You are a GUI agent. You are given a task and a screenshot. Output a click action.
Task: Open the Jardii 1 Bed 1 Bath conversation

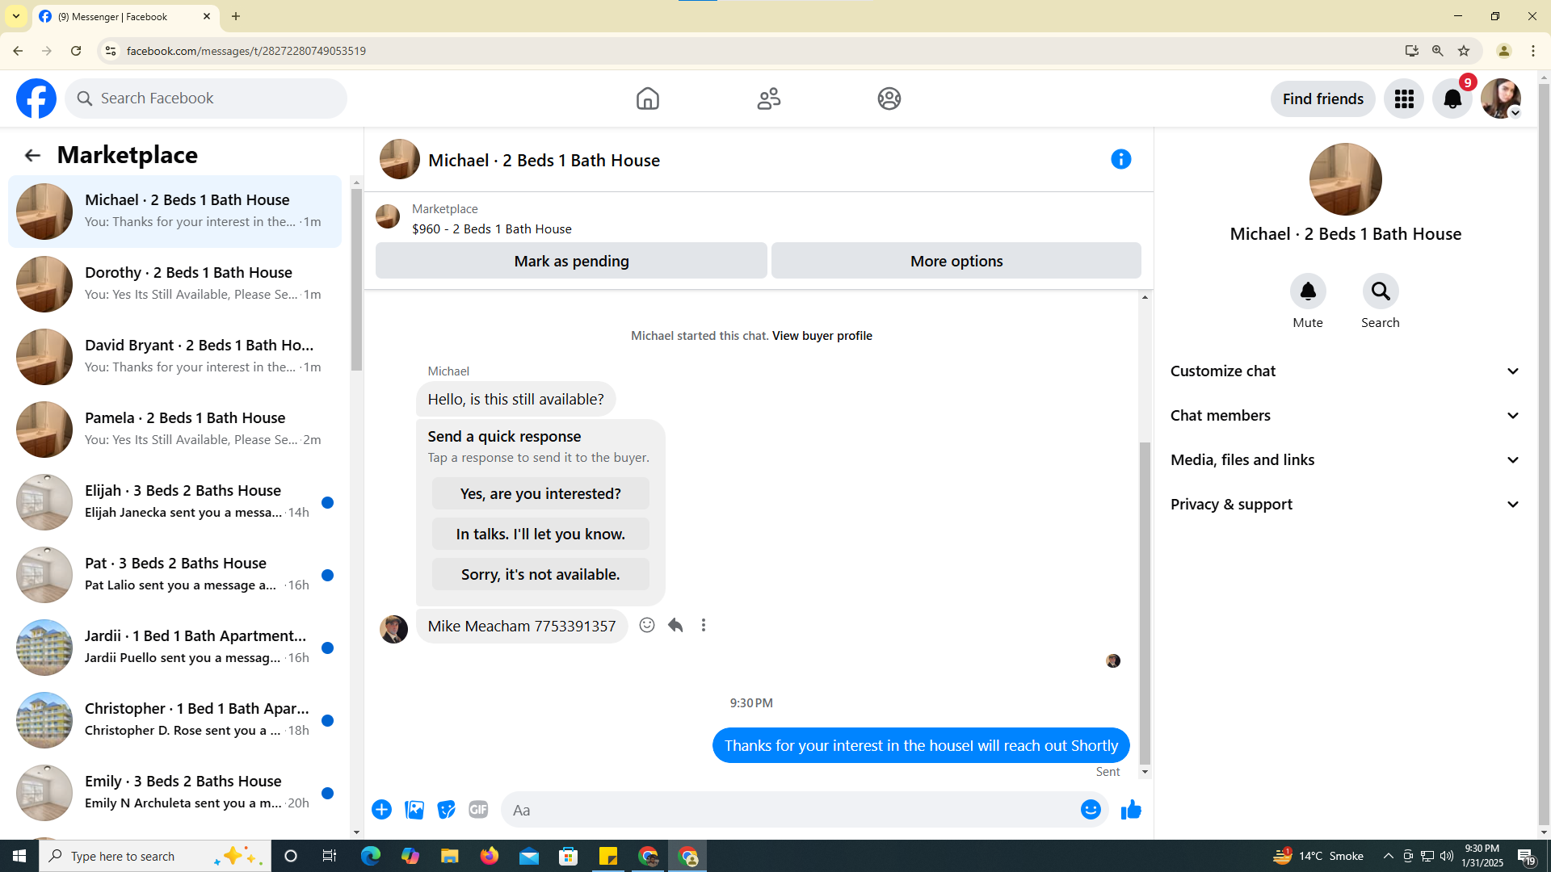[174, 648]
